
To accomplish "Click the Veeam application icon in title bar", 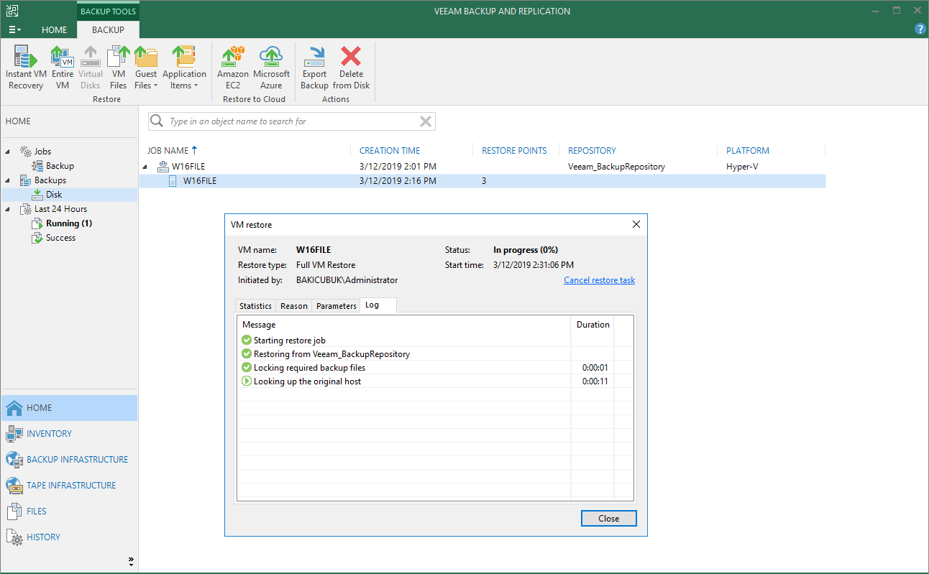I will pyautogui.click(x=12, y=11).
